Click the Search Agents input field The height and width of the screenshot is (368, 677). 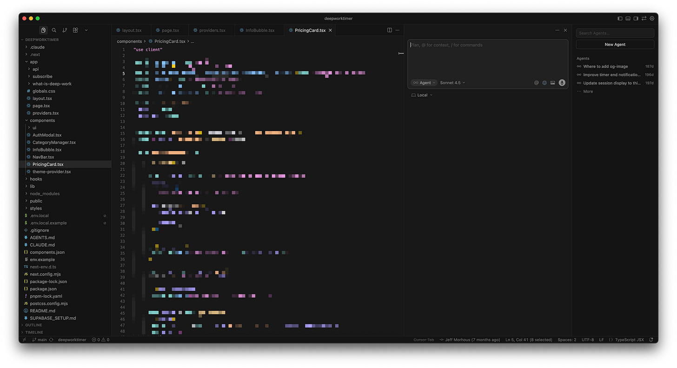point(615,33)
